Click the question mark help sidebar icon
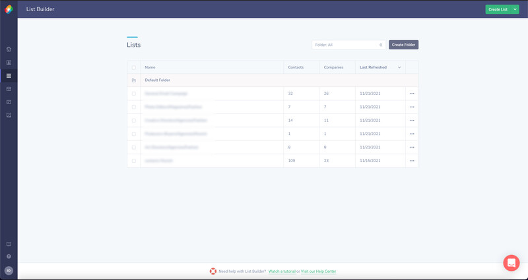 coord(9,256)
